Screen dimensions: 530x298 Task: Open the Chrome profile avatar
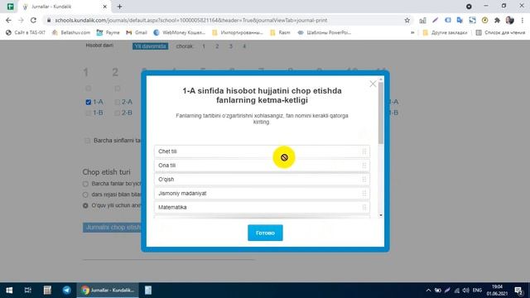coord(510,20)
